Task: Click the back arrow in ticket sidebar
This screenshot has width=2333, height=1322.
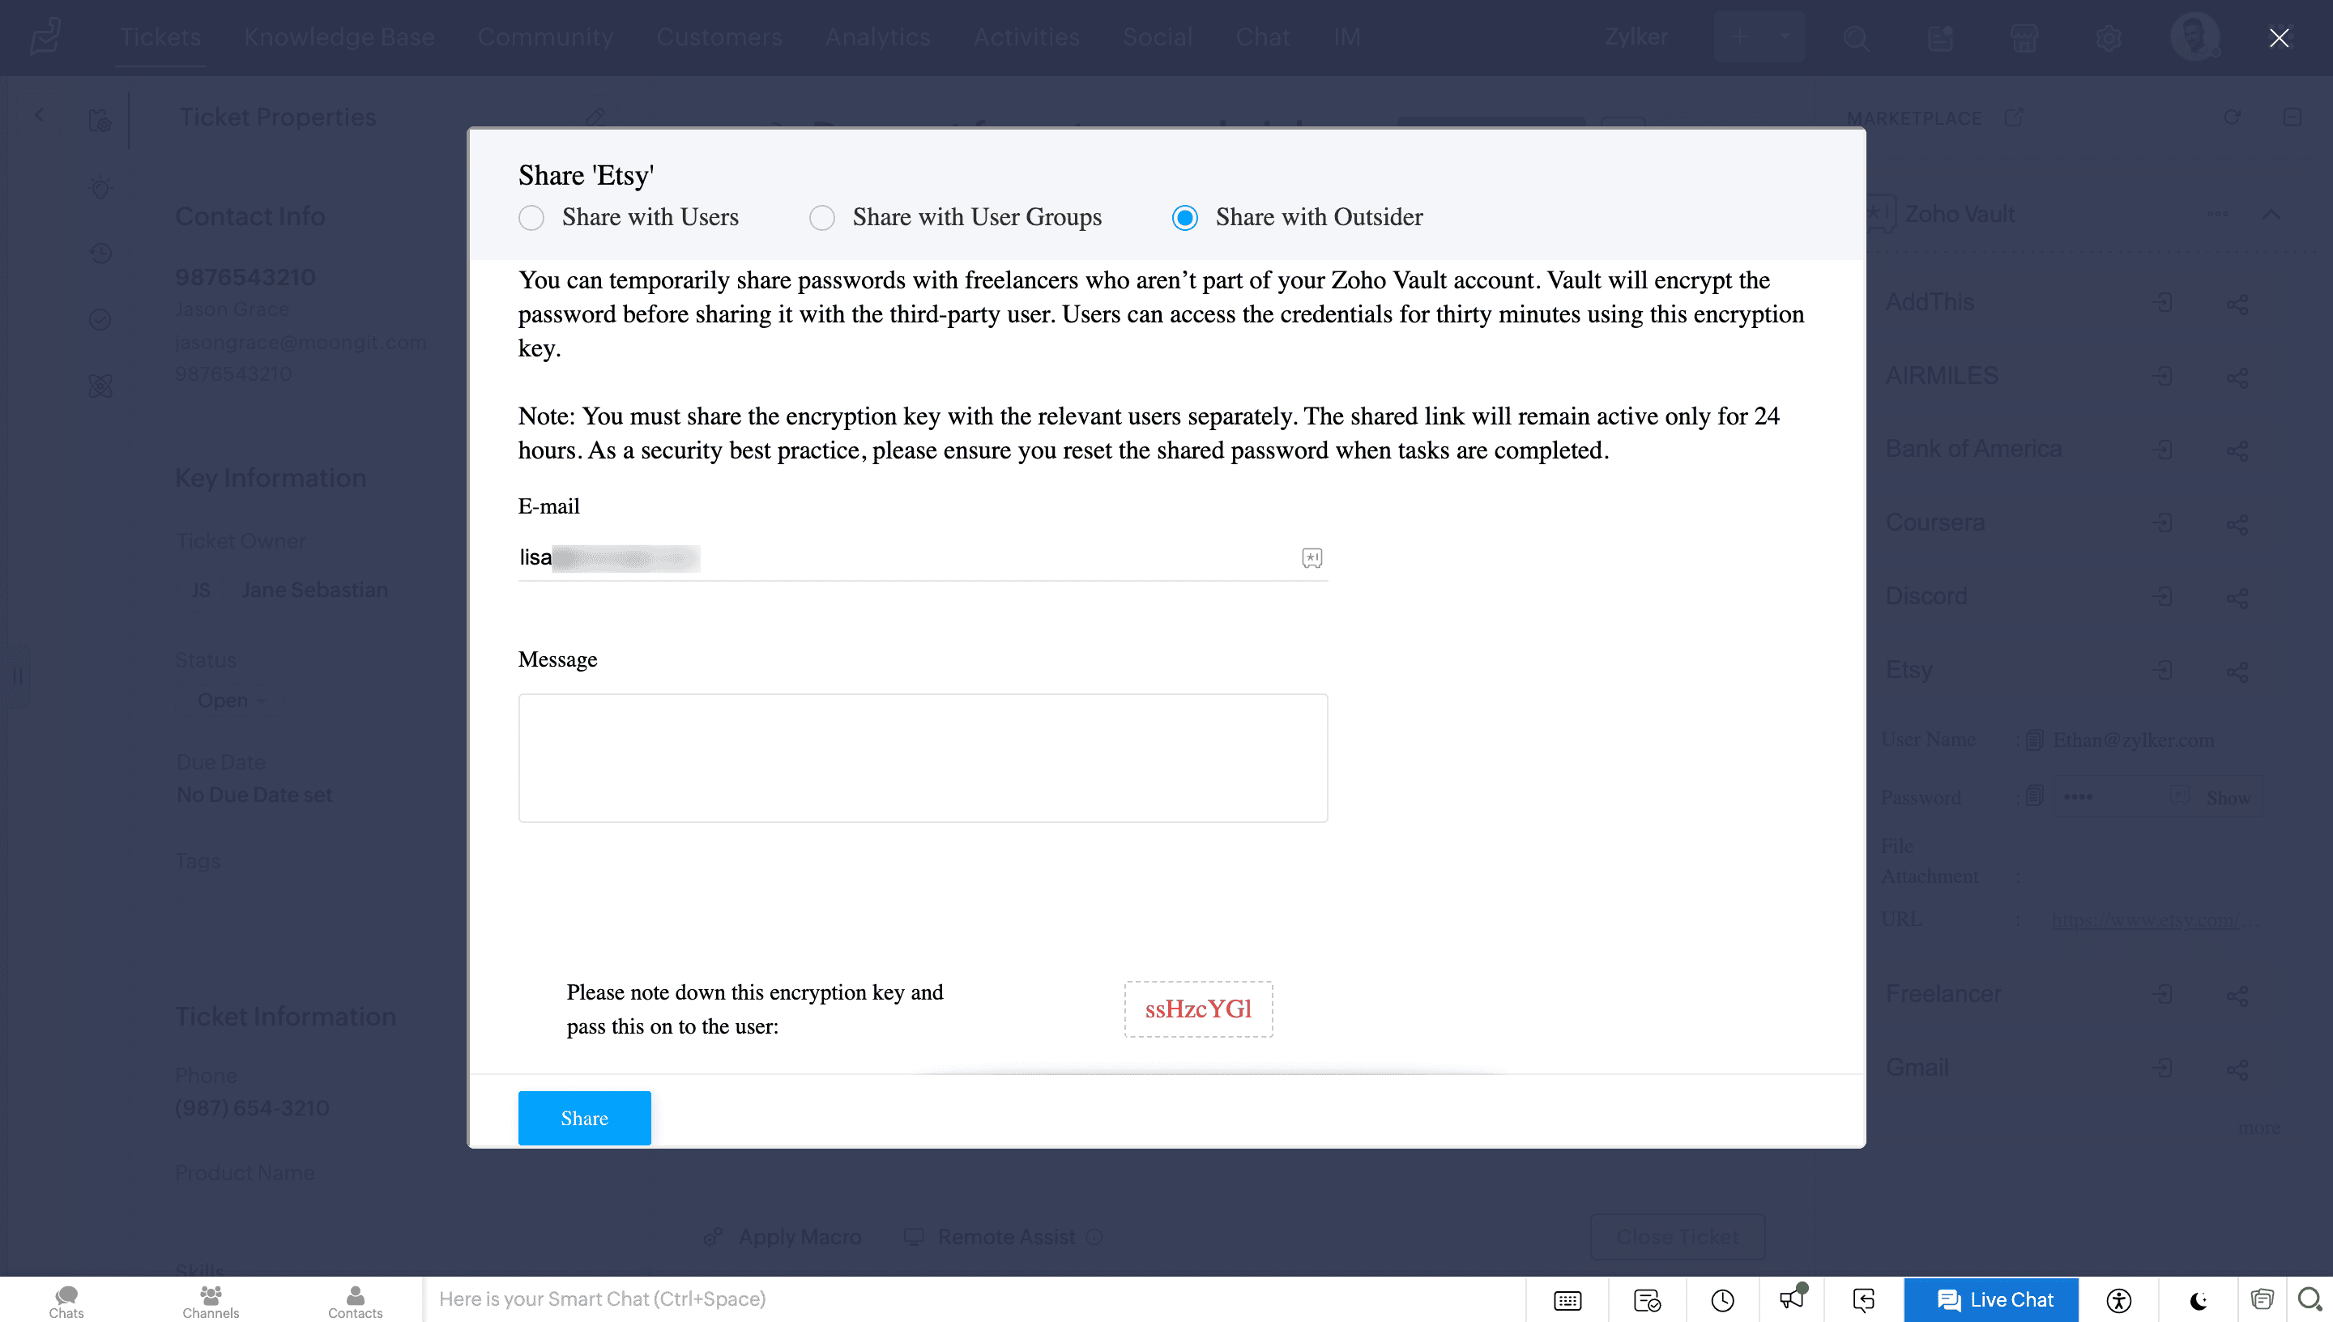Action: 39,115
